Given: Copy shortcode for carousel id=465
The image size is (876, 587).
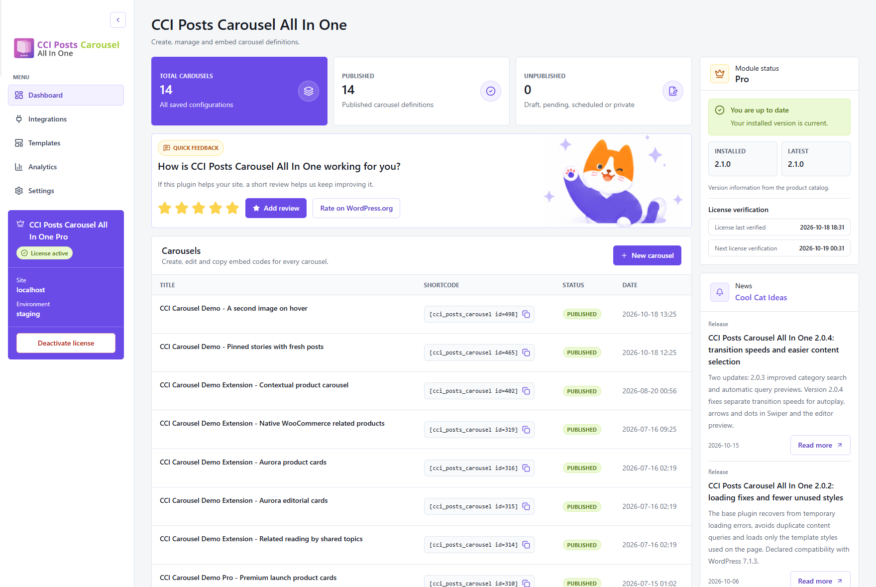Looking at the screenshot, I should point(526,352).
